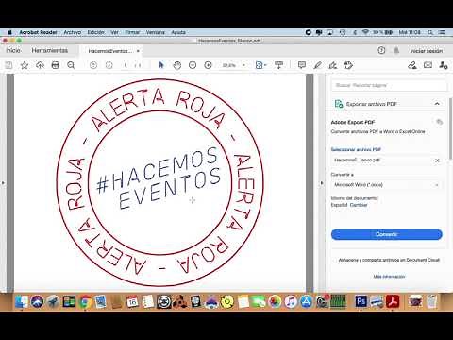Image resolution: width=453 pixels, height=340 pixels.
Task: Select the highlighter pen tool
Action: (x=317, y=65)
